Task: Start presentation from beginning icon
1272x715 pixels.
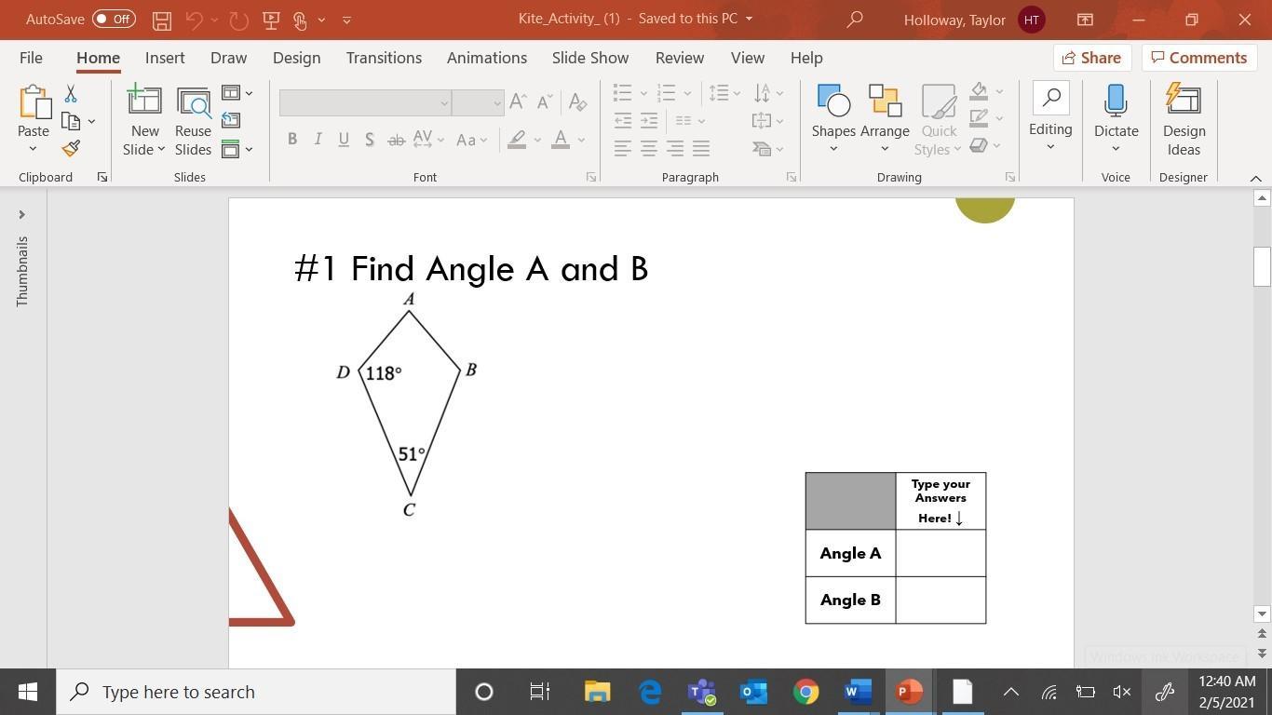Action: click(x=271, y=20)
